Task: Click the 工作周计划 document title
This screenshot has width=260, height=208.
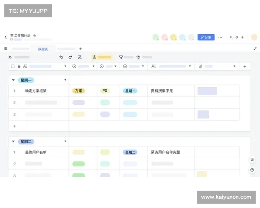Action: pos(23,36)
